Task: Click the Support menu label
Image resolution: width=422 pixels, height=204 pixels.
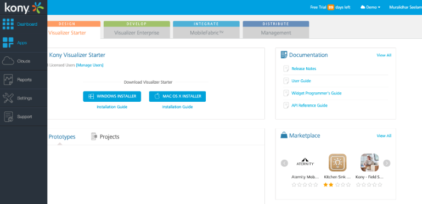Action: click(25, 116)
